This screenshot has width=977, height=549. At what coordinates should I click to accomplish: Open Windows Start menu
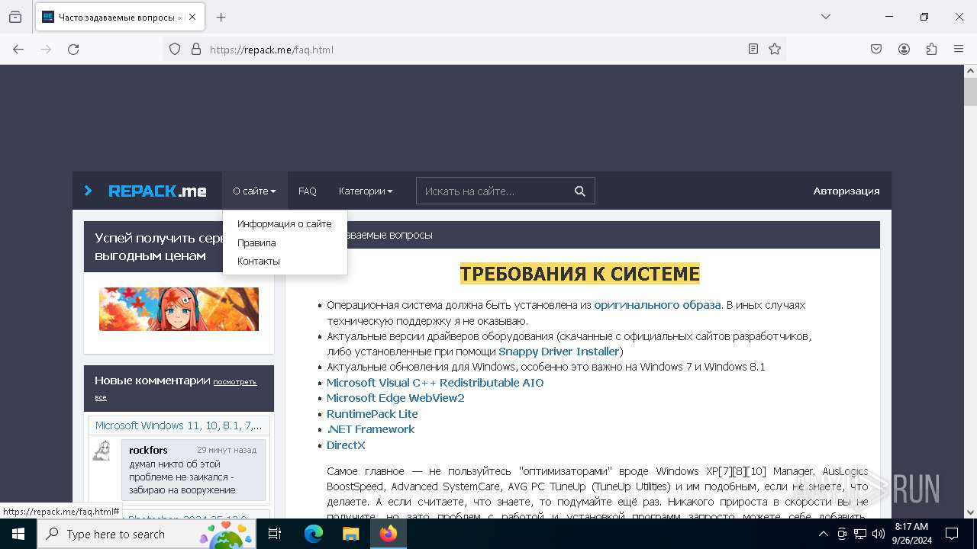18,534
